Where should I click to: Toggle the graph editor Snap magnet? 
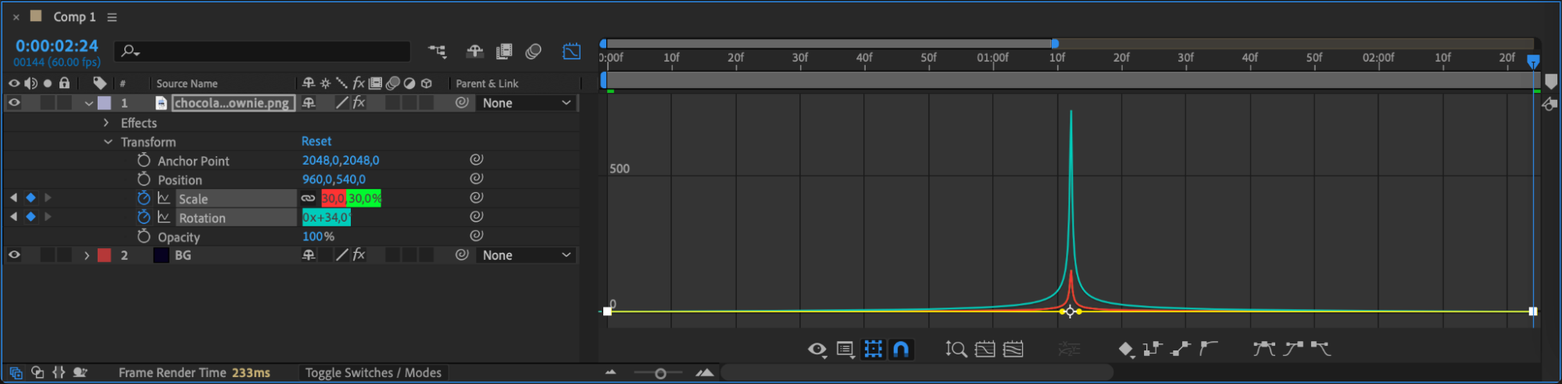pyautogui.click(x=901, y=349)
